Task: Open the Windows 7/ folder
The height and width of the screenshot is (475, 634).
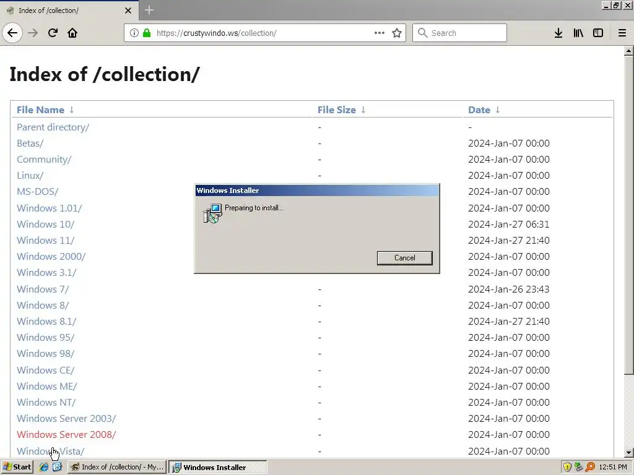Action: (x=43, y=289)
